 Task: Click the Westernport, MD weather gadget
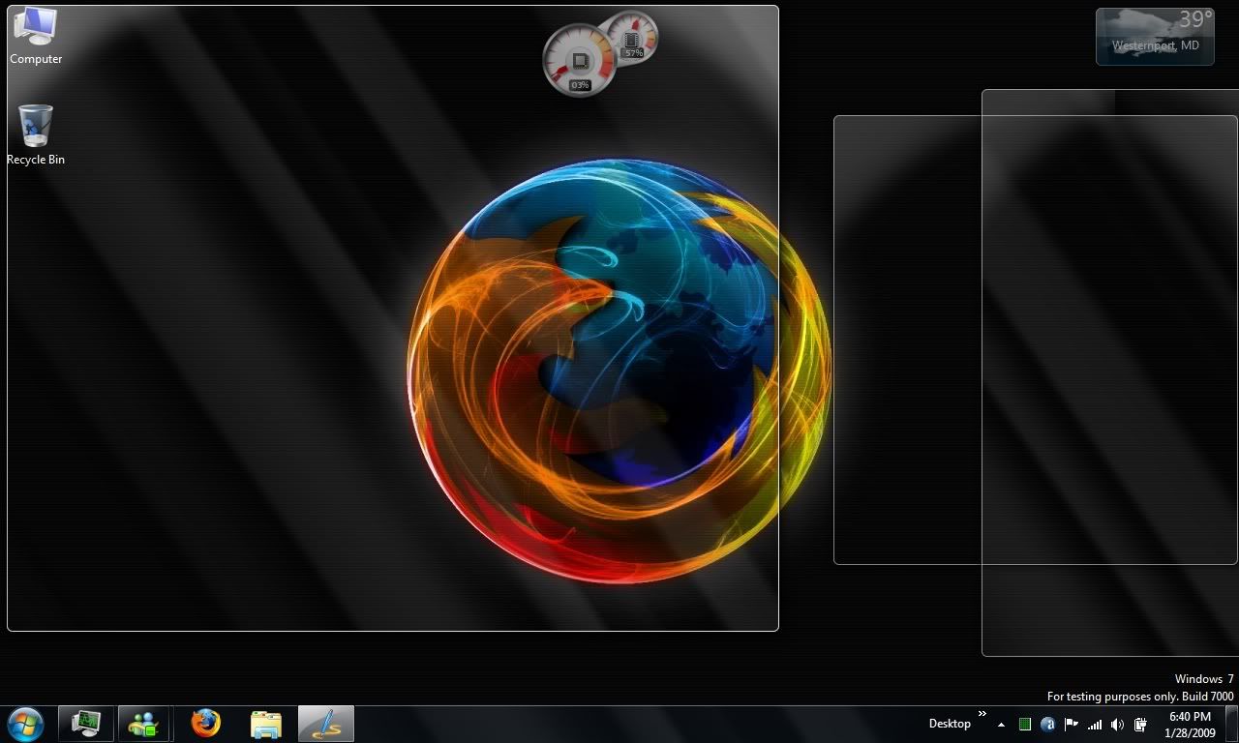point(1154,37)
